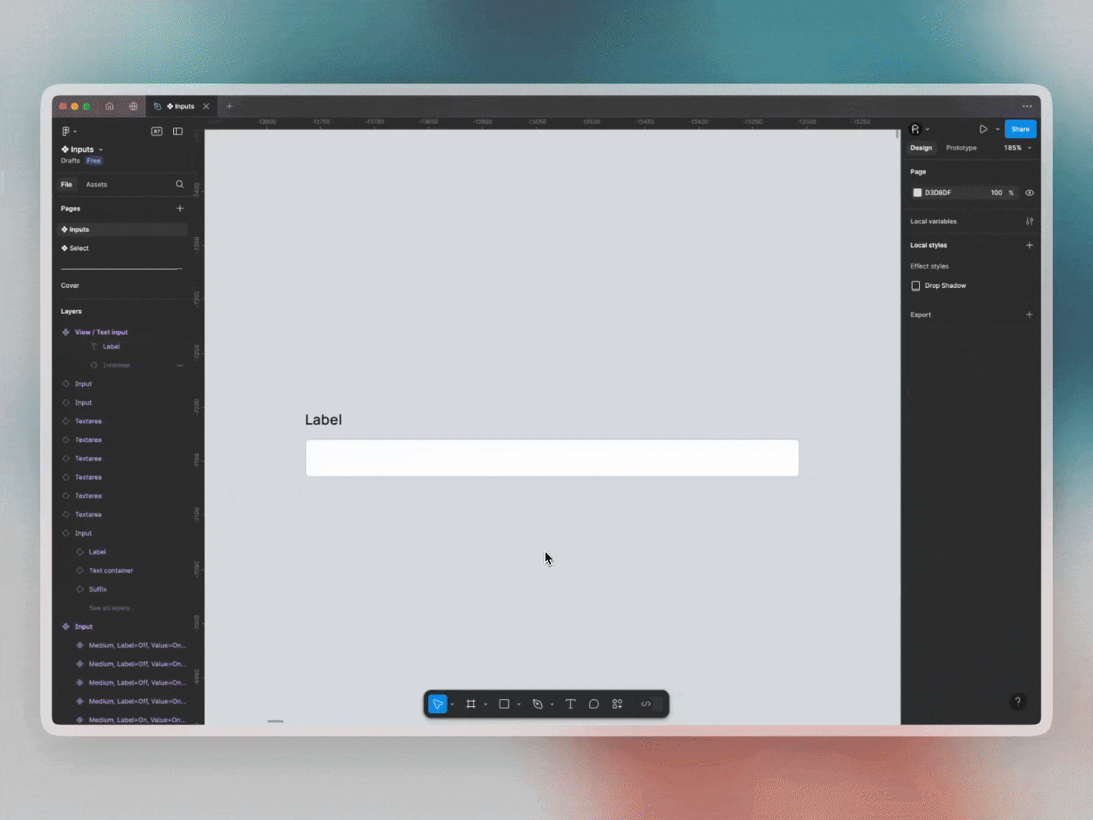Image resolution: width=1093 pixels, height=820 pixels.
Task: Open the Inputs file name dropdown
Action: (101, 149)
